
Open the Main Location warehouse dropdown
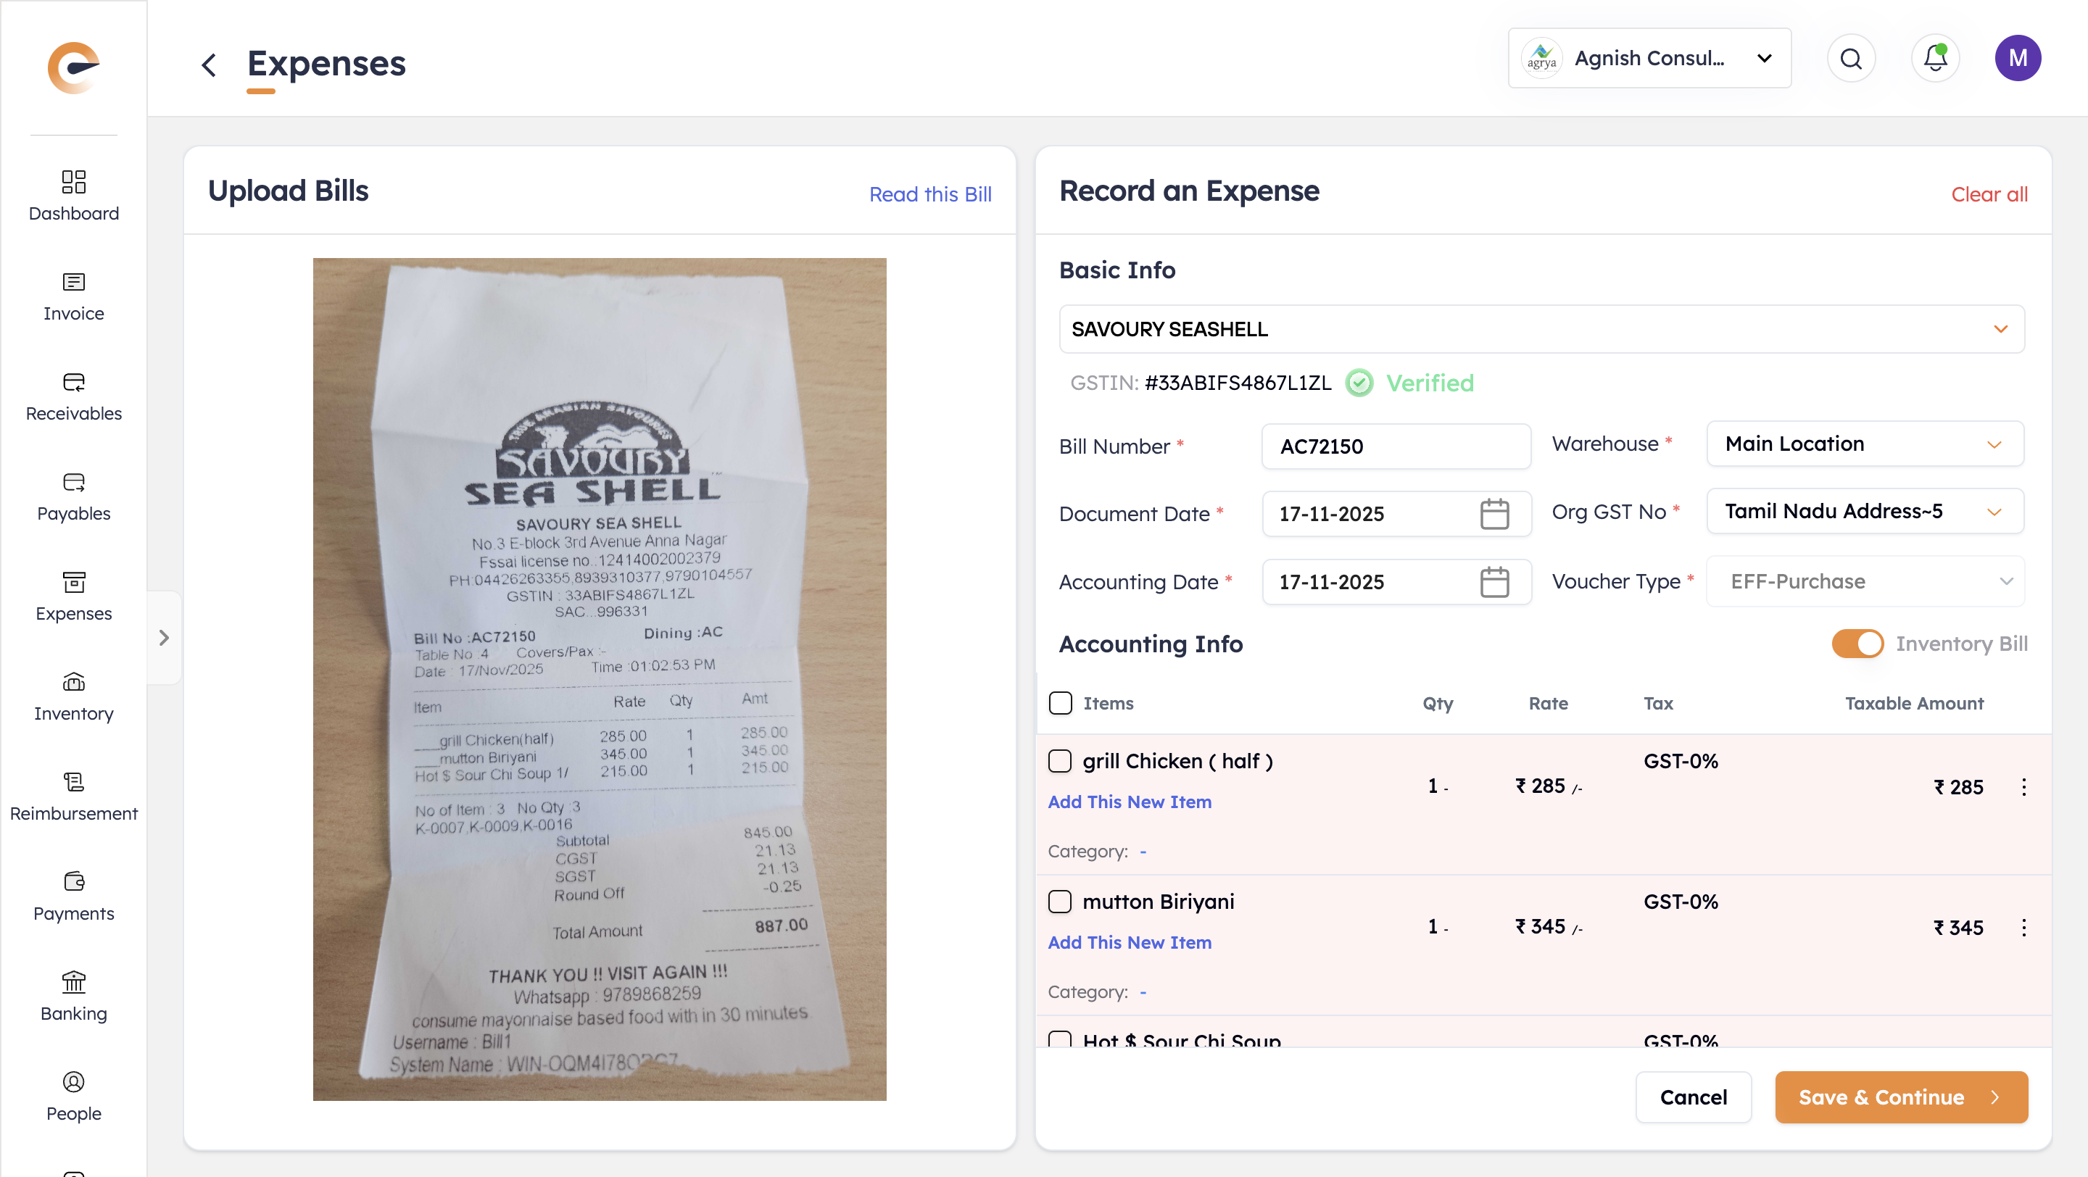pos(1864,444)
